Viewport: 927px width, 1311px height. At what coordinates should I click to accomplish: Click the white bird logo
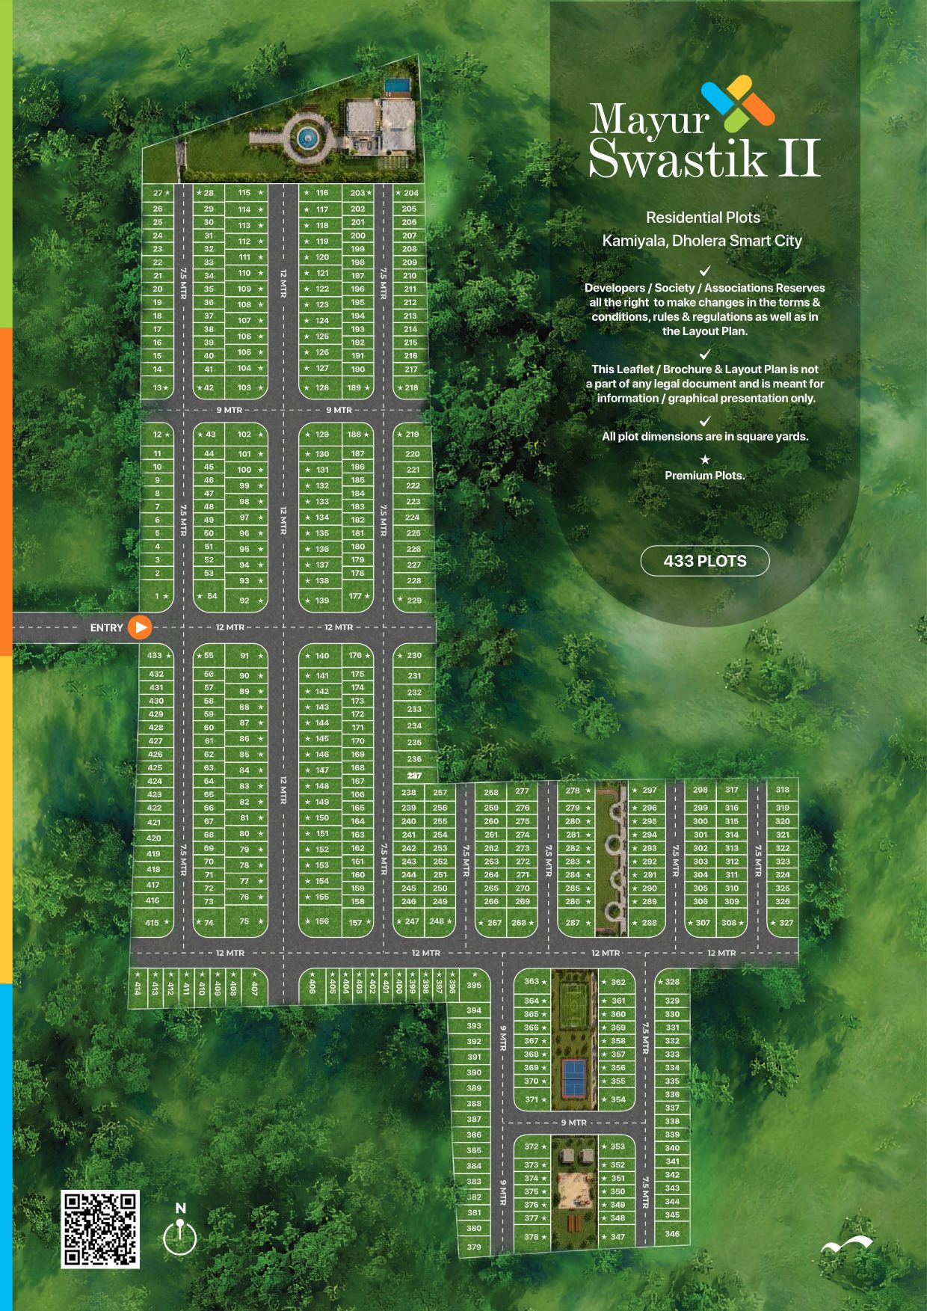(x=846, y=1244)
